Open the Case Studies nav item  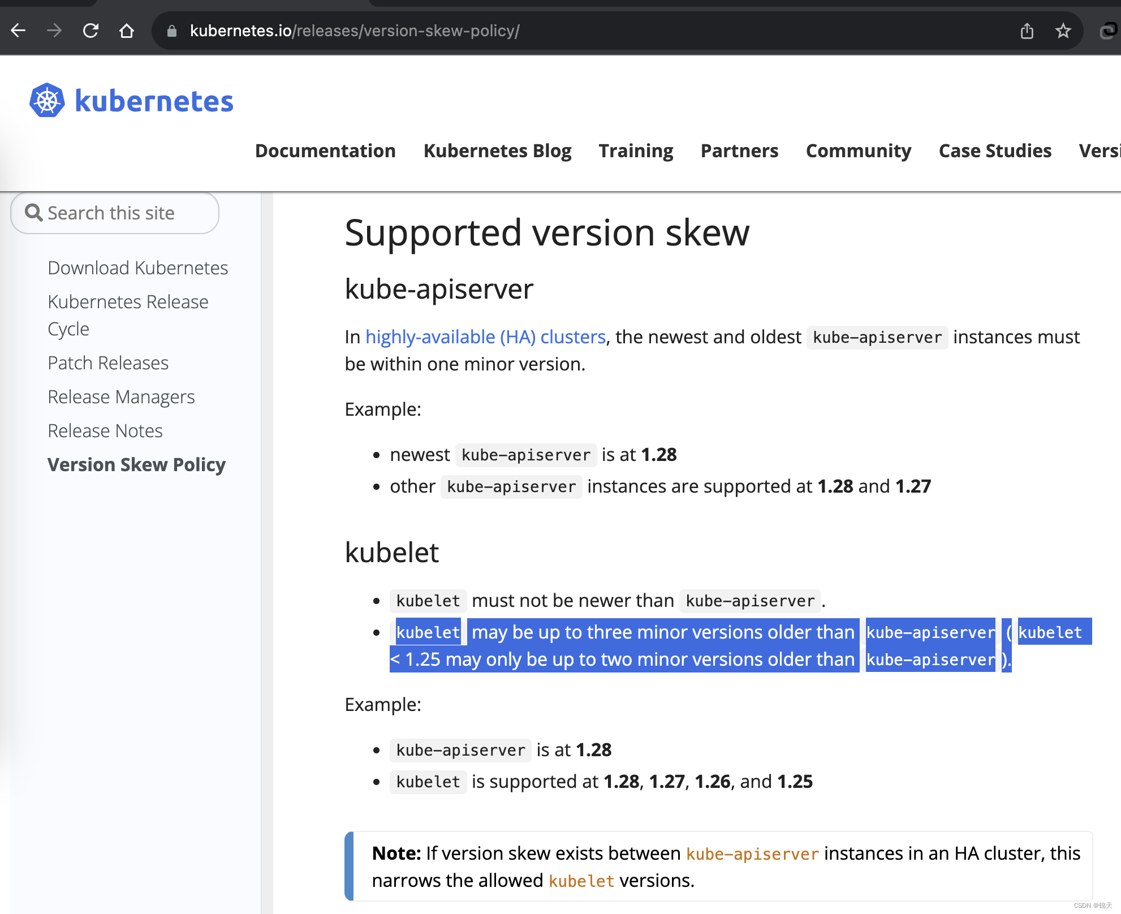[x=995, y=150]
